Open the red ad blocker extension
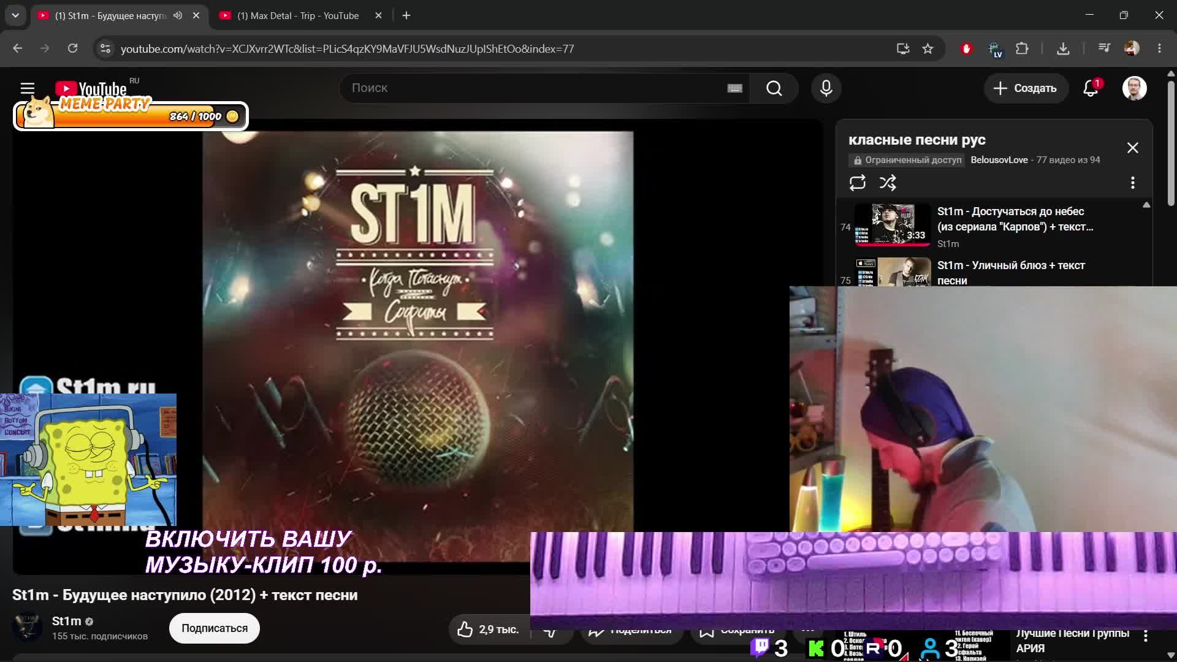Image resolution: width=1177 pixels, height=662 pixels. pyautogui.click(x=967, y=48)
